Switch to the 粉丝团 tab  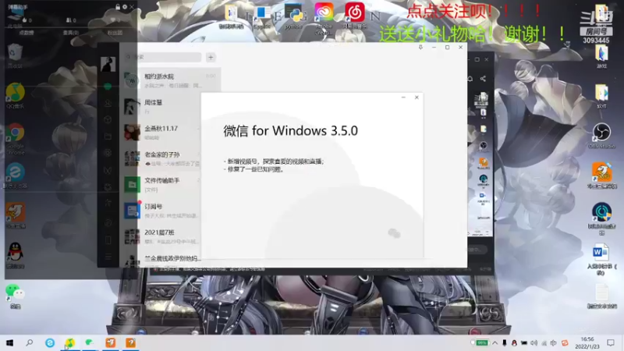click(x=115, y=33)
